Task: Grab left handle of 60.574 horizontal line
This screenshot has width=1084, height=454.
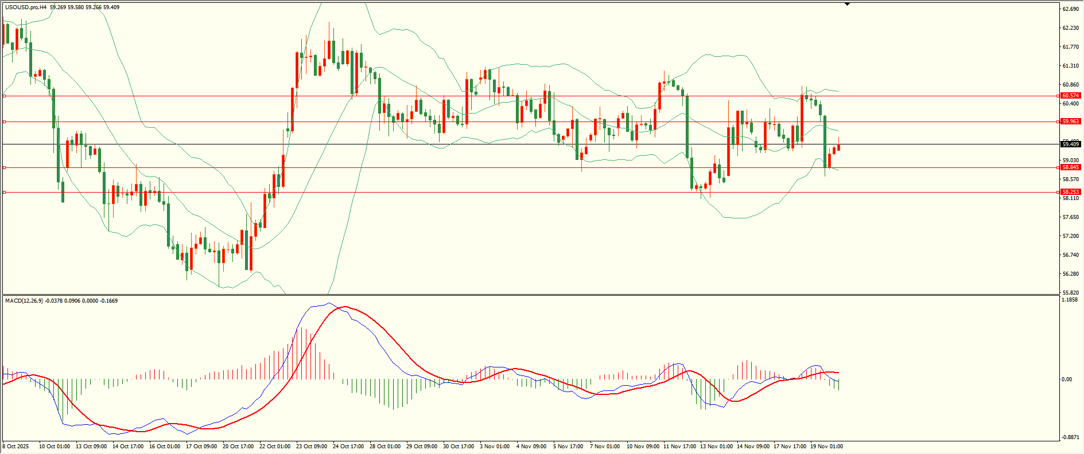Action: (x=5, y=96)
